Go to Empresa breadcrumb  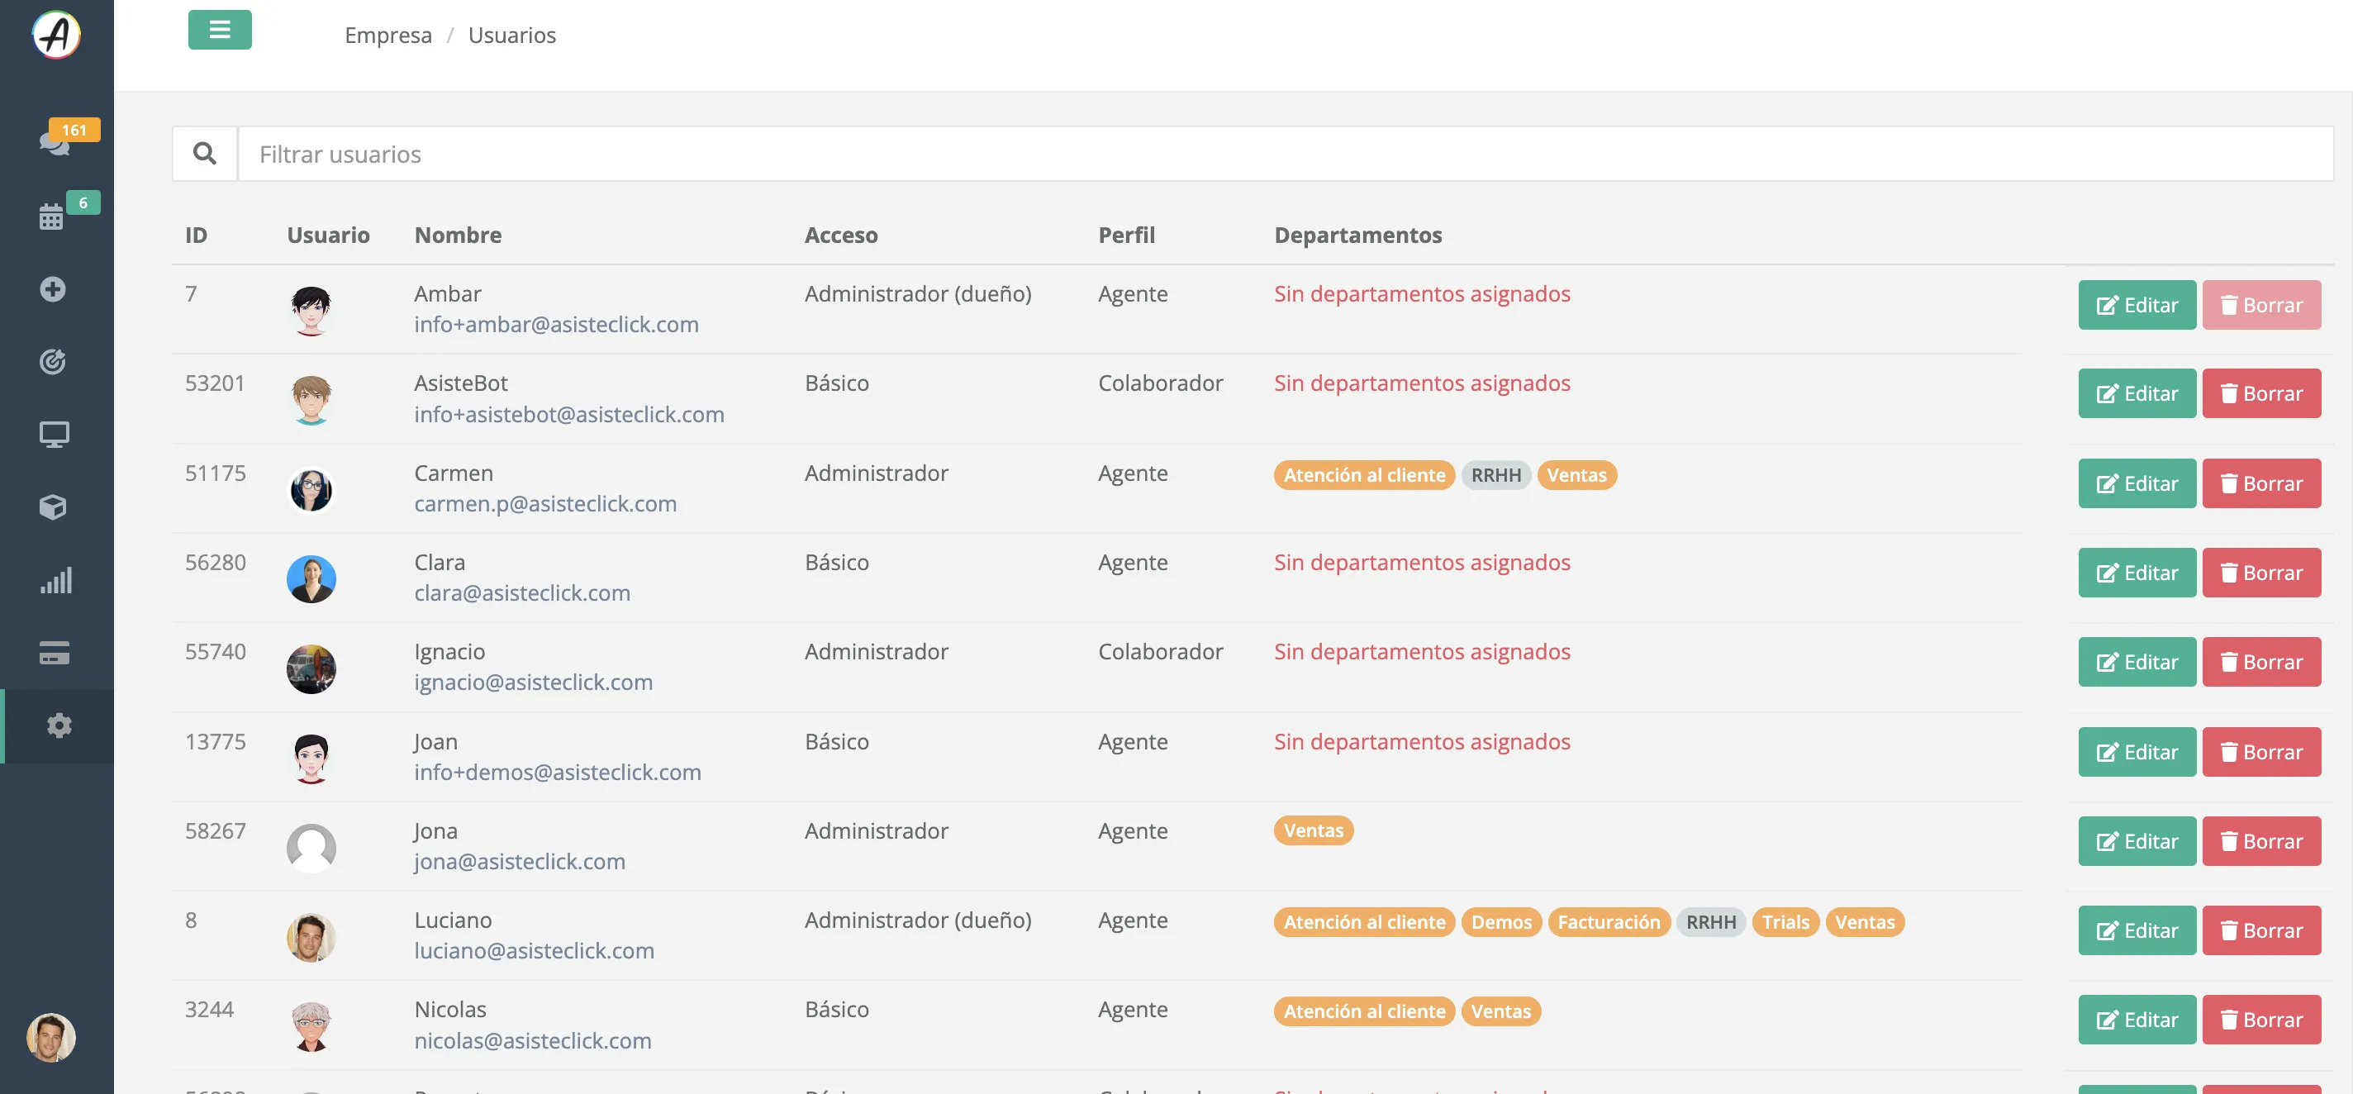(388, 35)
